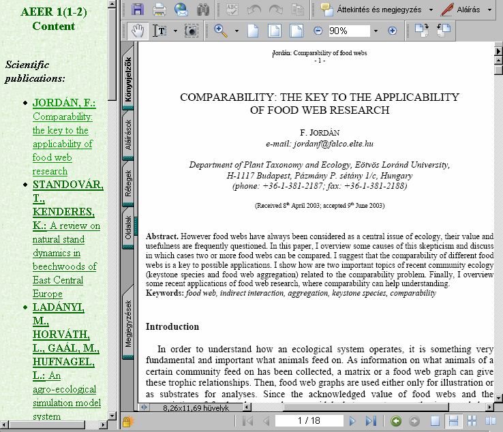Rotate page clockwise icon
The height and width of the screenshot is (432, 503).
click(422, 30)
